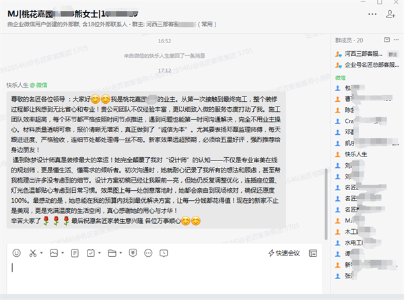Screen dimensions: 404x300
Task: Click the long review message bubble
Action: point(146,160)
